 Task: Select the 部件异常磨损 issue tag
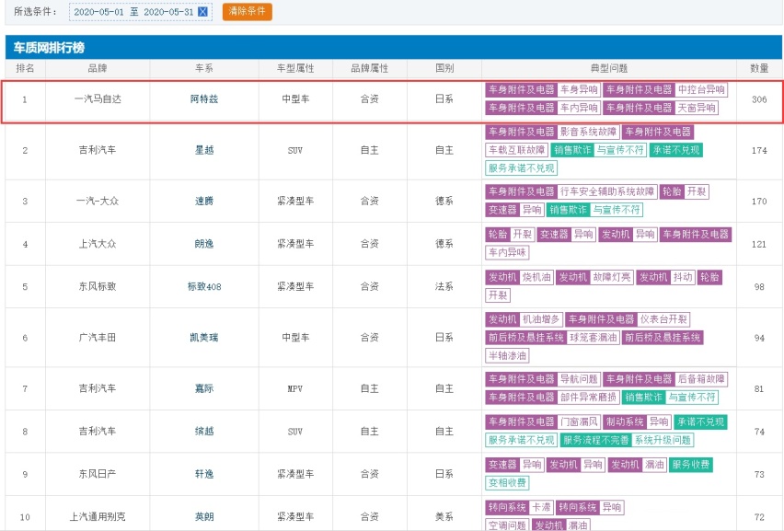[588, 398]
